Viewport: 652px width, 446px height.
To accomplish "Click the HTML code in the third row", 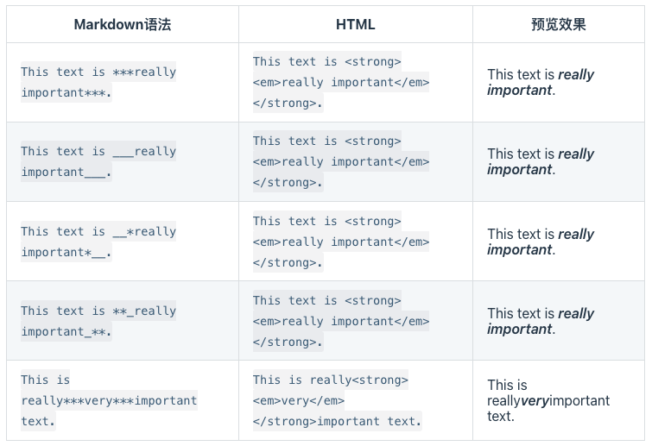I will [340, 242].
